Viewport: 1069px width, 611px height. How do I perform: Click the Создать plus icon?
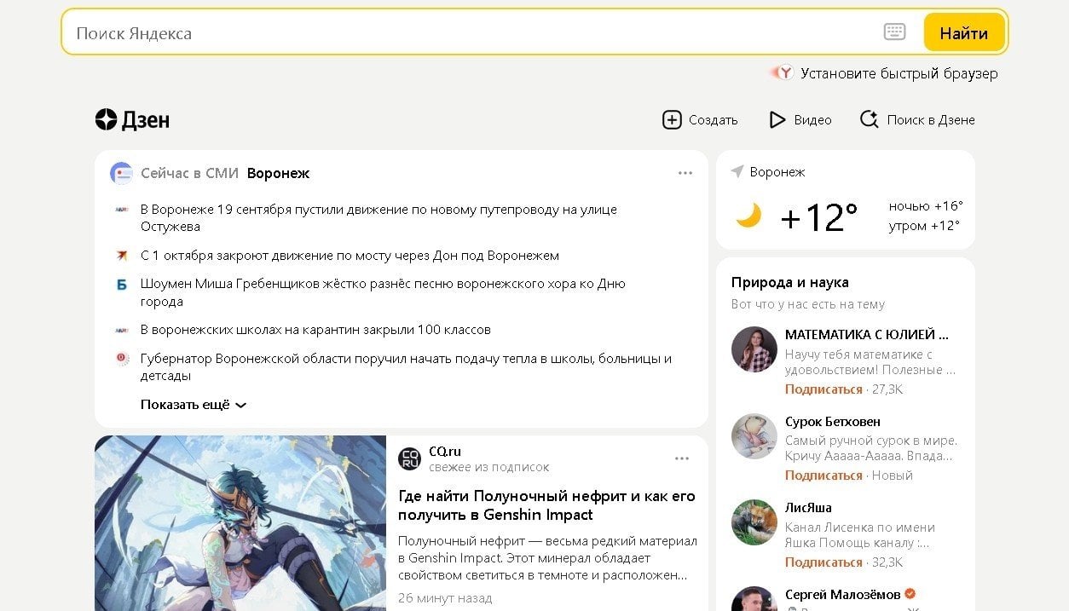(x=672, y=120)
